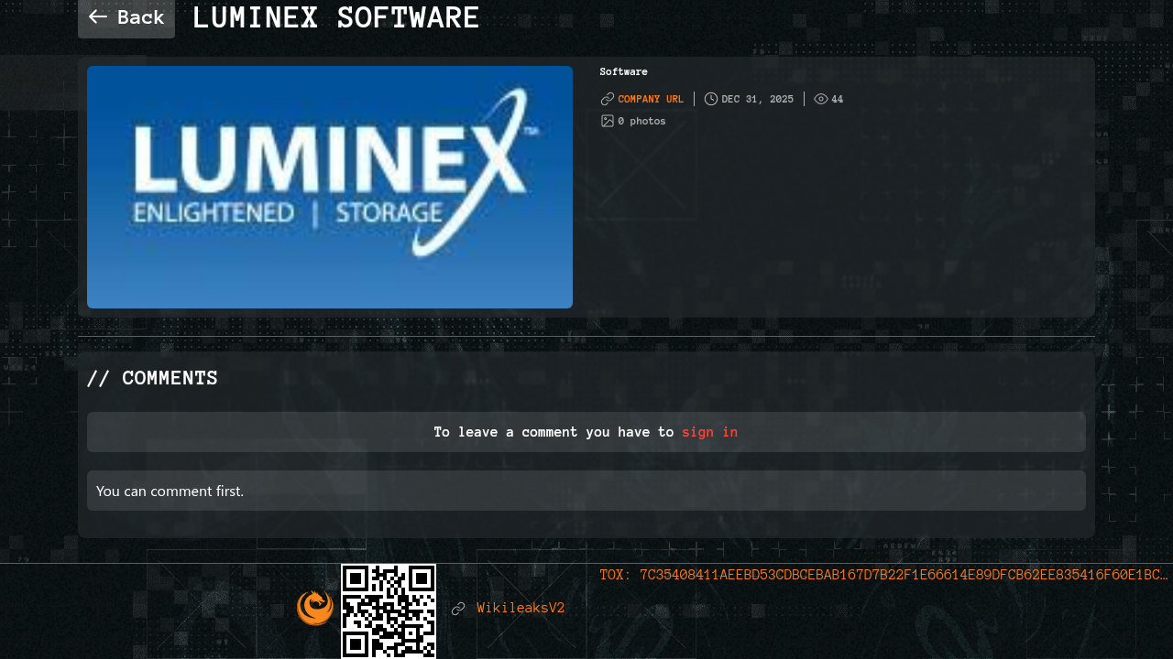Click the Back button
The image size is (1173, 659).
126,17
